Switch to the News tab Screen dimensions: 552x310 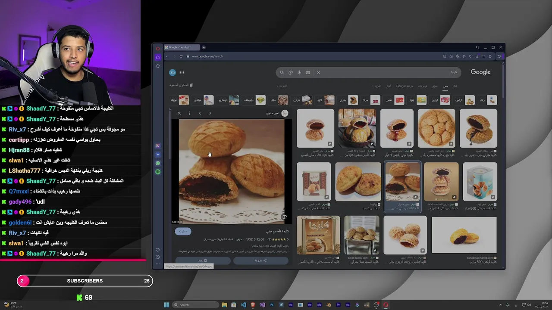click(389, 86)
